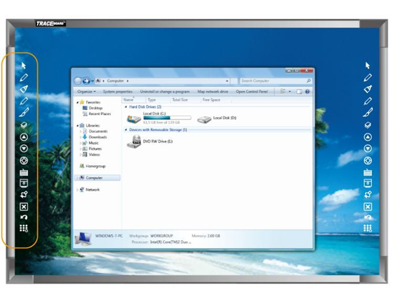Click the pin icon on right toolbar

368,194
